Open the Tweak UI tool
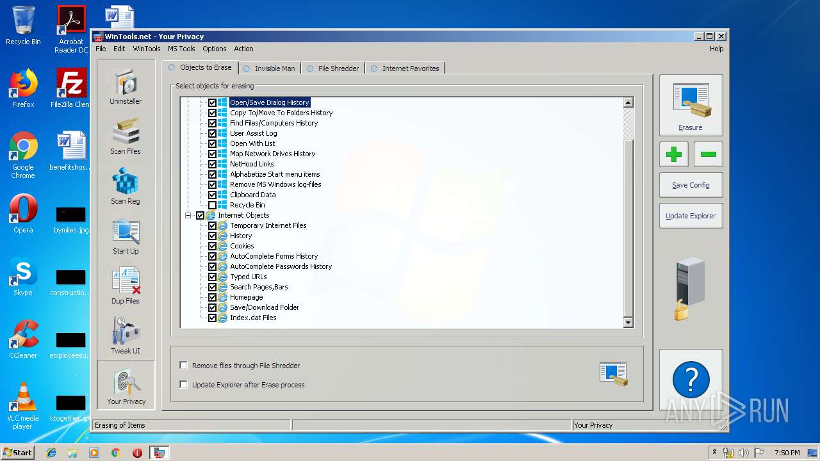 [126, 336]
